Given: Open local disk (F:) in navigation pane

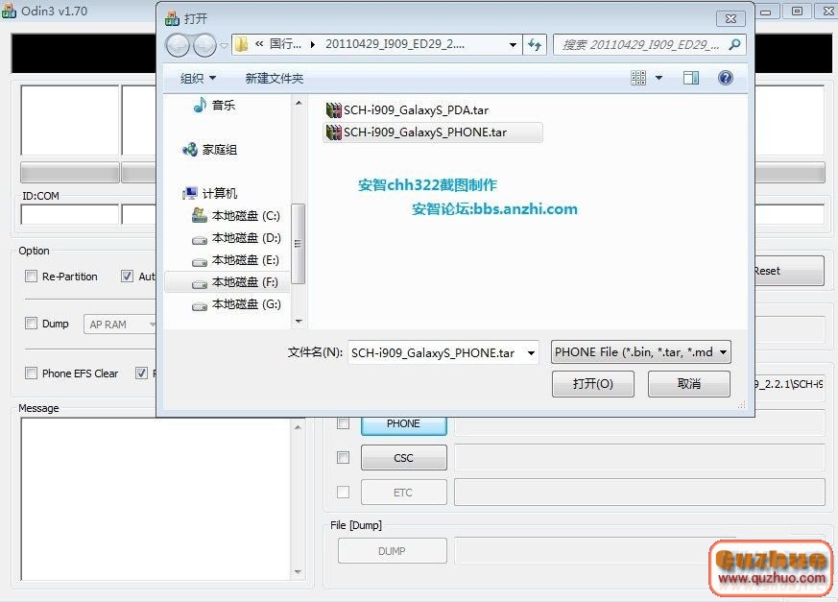Looking at the screenshot, I should [227, 282].
